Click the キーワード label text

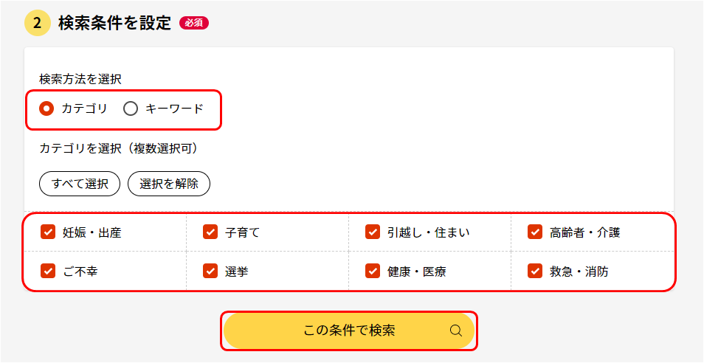(x=174, y=108)
